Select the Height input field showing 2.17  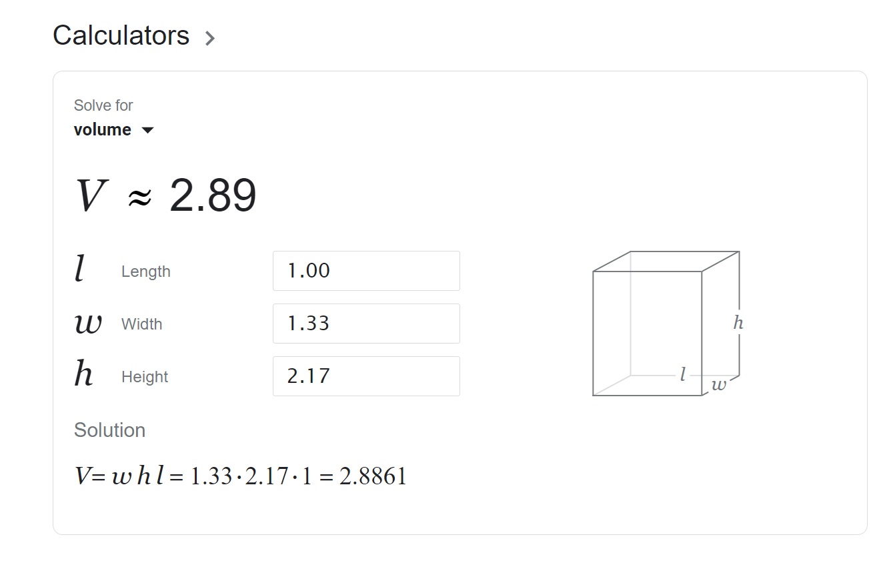coord(365,376)
